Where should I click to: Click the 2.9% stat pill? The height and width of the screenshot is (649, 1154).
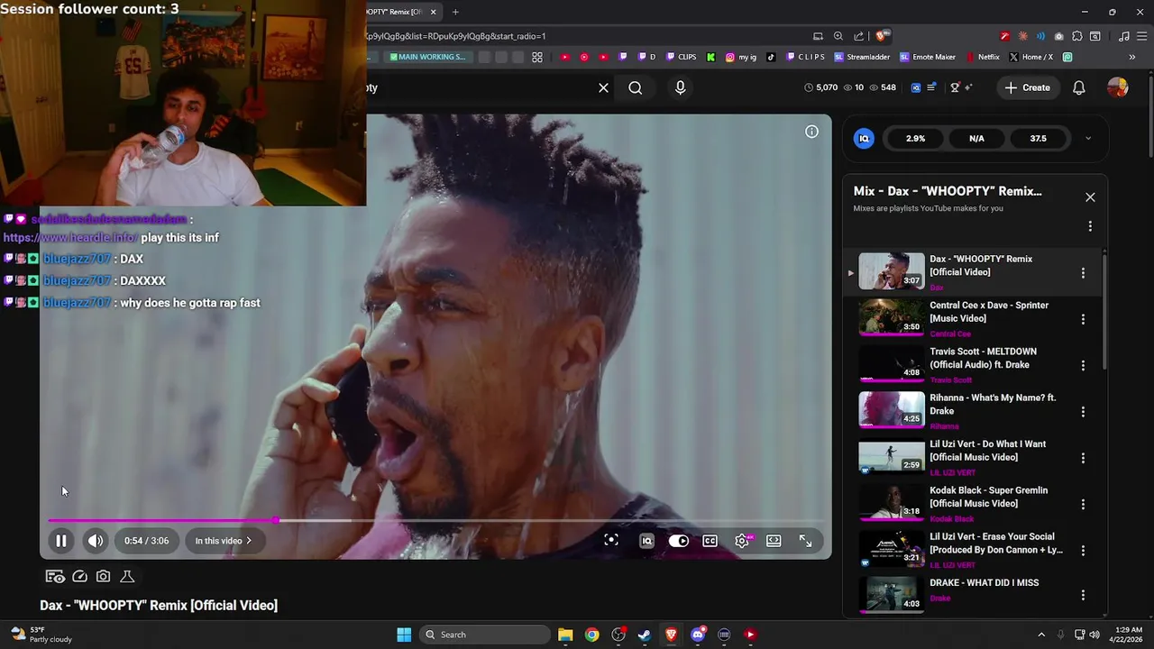[x=915, y=138]
